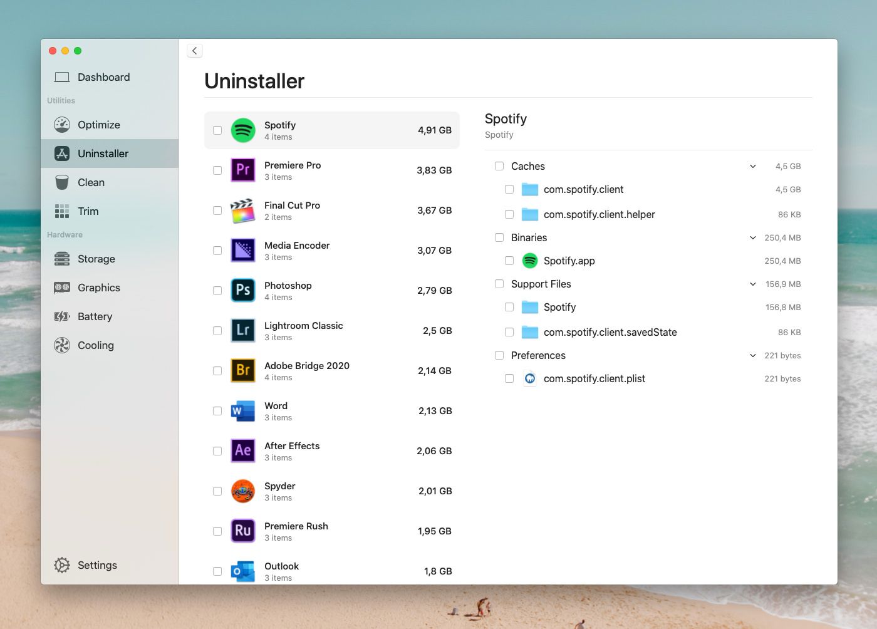Screen dimensions: 877x629
Task: Check the Spotify folder checkbox in Support Files
Action: pos(509,307)
